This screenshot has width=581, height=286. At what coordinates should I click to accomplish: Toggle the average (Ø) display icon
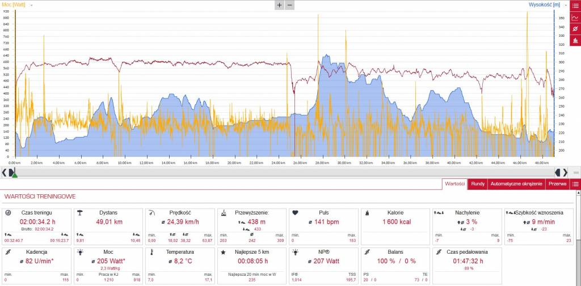575,28
